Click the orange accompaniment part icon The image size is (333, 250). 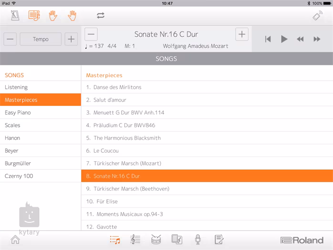pyautogui.click(x=34, y=15)
